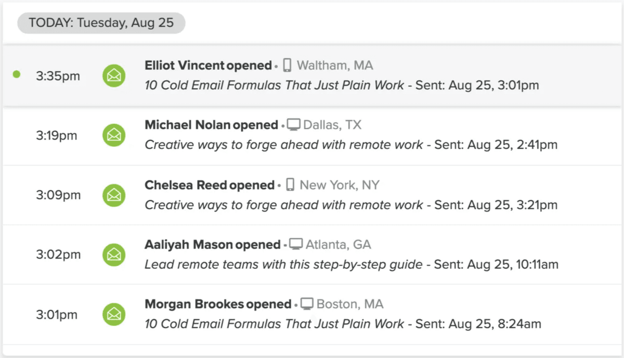This screenshot has width=624, height=358.
Task: Collapse the TODAY: Tuesday, Aug 25 group
Action: coord(101,22)
